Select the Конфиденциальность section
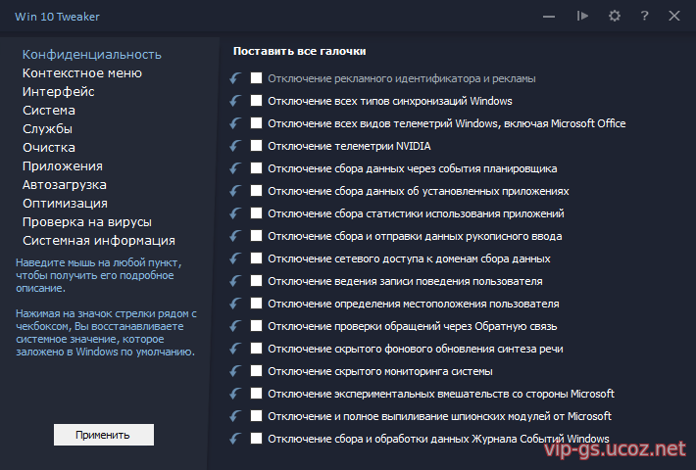 point(92,55)
